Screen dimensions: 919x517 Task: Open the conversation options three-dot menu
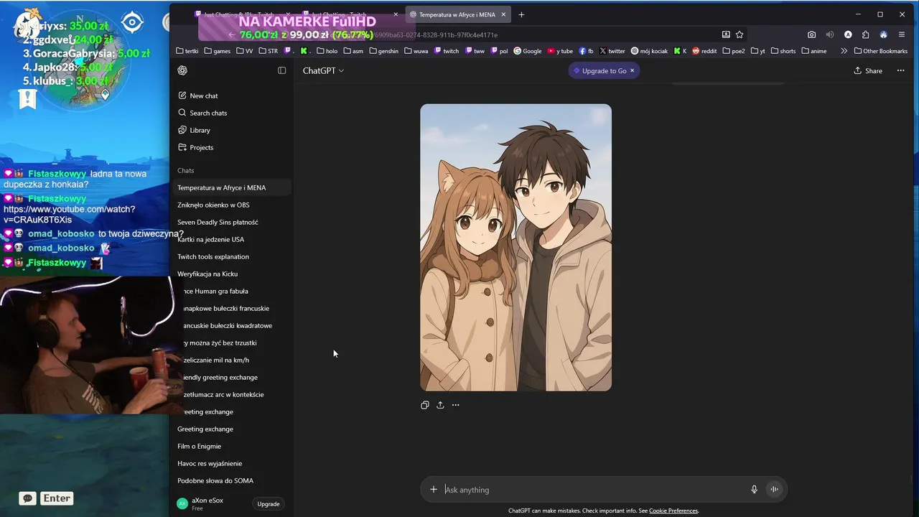900,70
